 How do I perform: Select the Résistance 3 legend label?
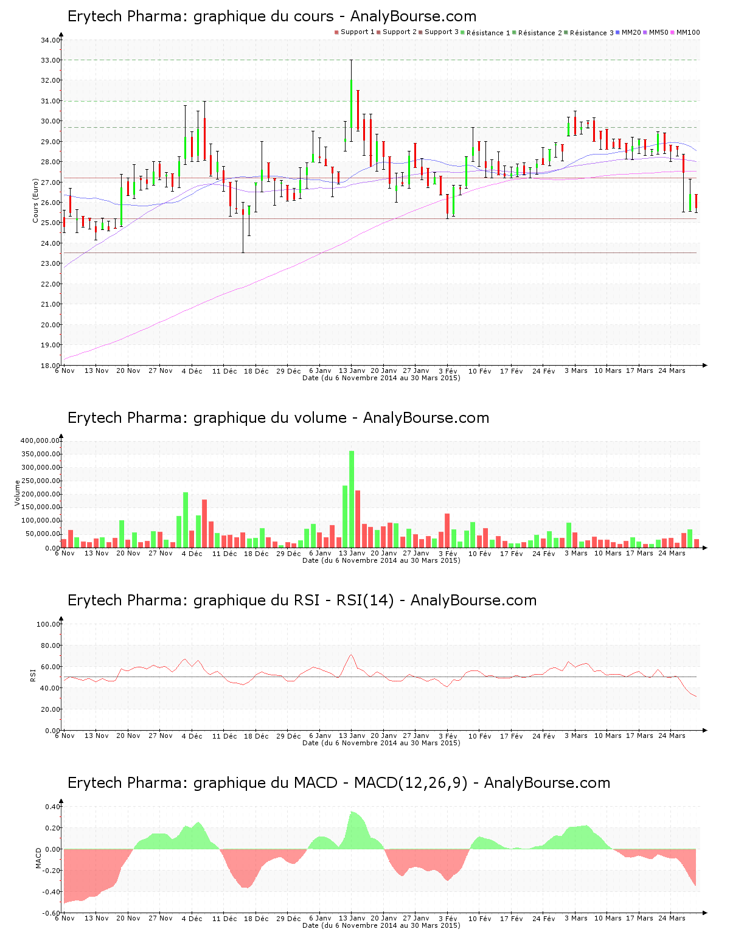[x=592, y=33]
